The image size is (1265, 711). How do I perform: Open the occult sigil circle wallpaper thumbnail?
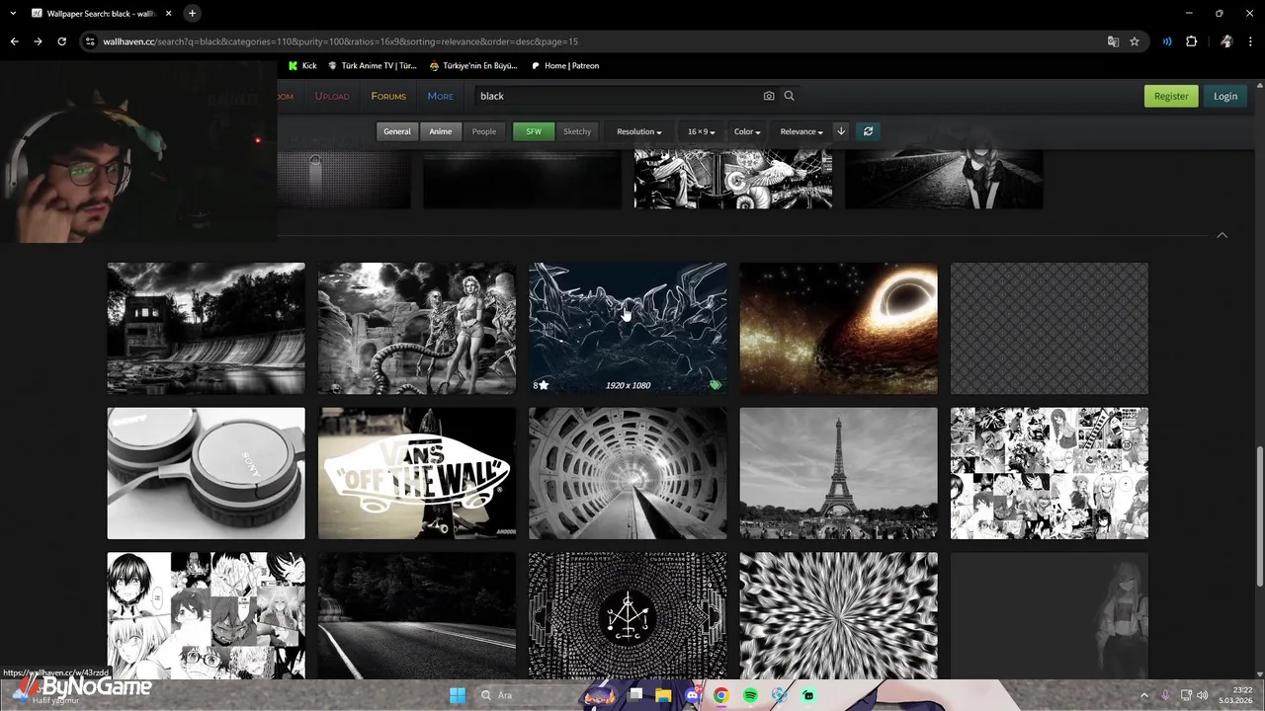coord(628,615)
